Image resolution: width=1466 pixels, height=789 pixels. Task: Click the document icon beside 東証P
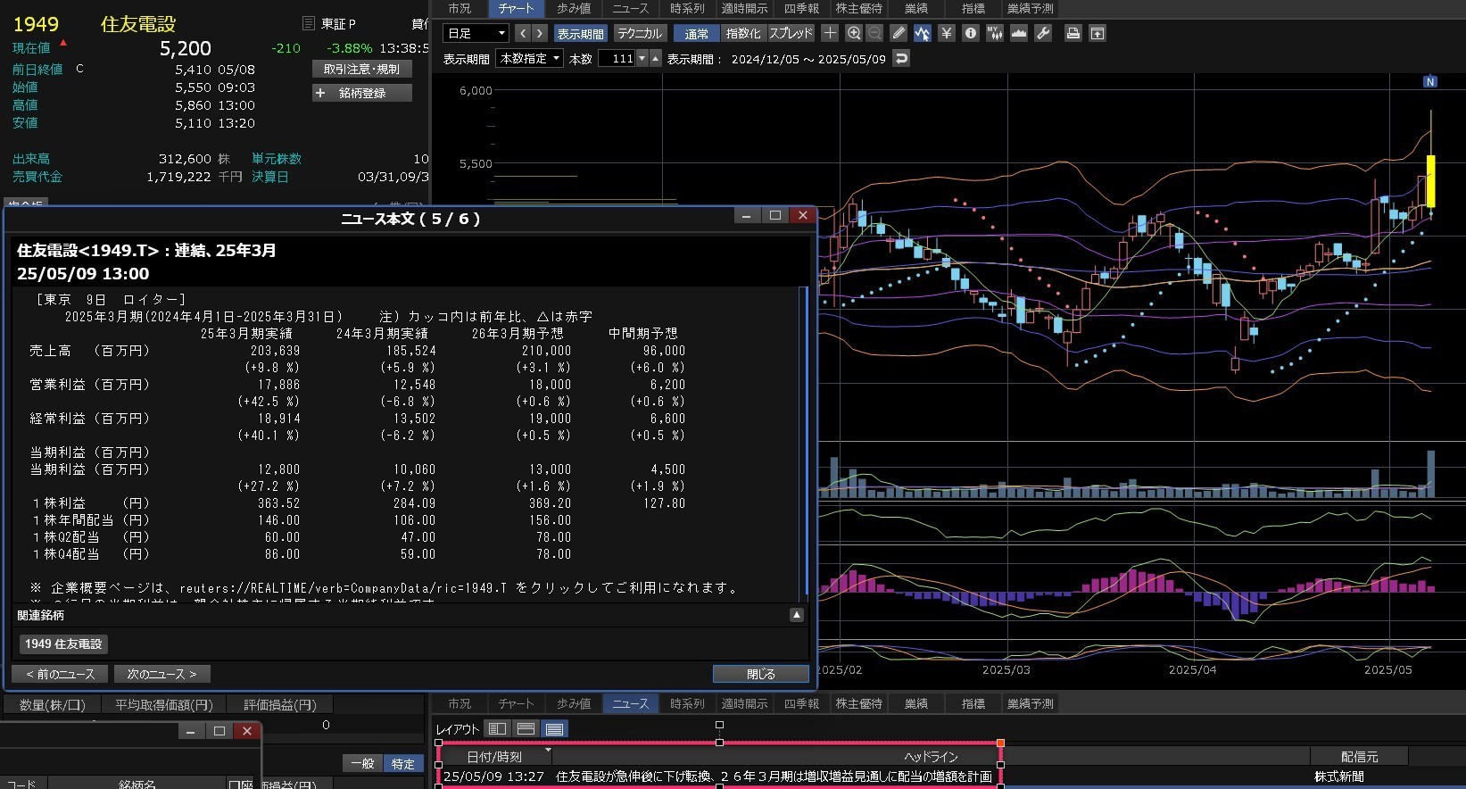(309, 23)
